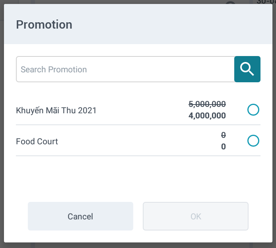276x248 pixels.
Task: Click the Food Court promotion name
Action: pos(37,141)
